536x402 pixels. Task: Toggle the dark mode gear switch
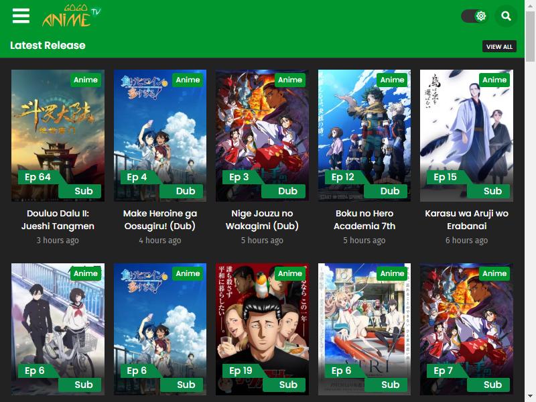click(474, 16)
